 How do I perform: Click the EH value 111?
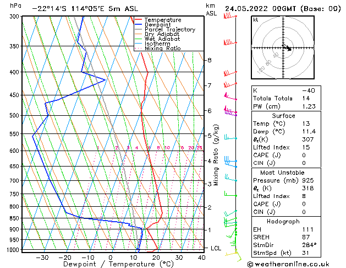[308, 229]
